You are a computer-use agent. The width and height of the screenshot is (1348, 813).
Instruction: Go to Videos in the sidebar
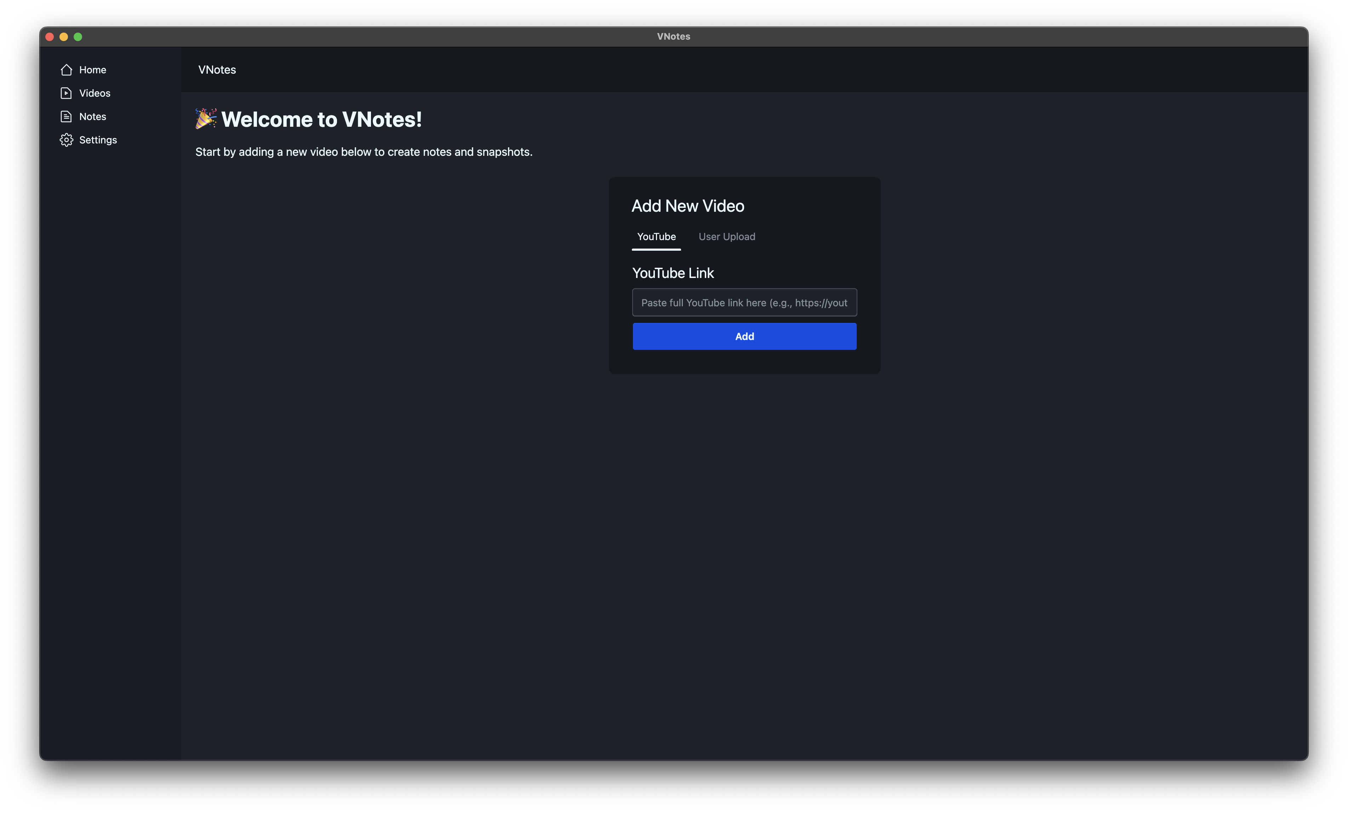tap(95, 93)
